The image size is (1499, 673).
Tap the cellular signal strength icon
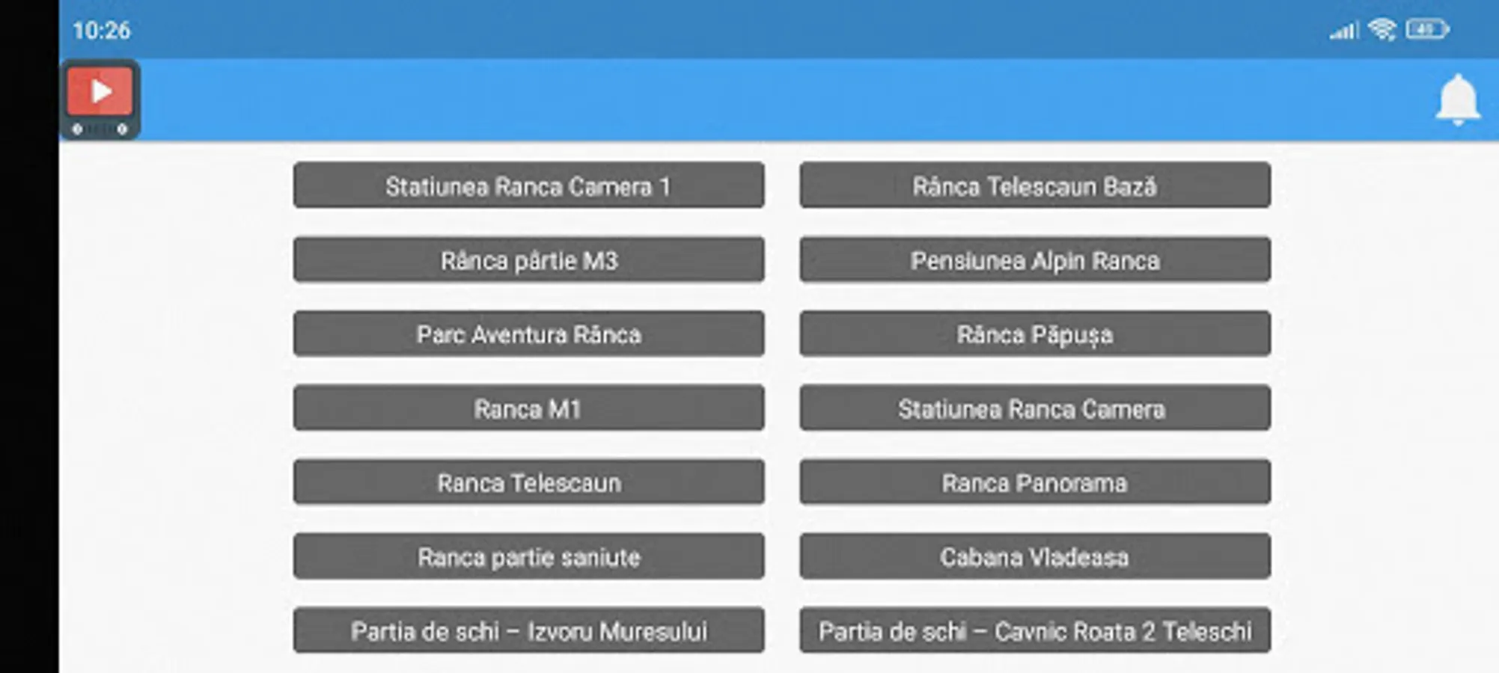pyautogui.click(x=1344, y=31)
